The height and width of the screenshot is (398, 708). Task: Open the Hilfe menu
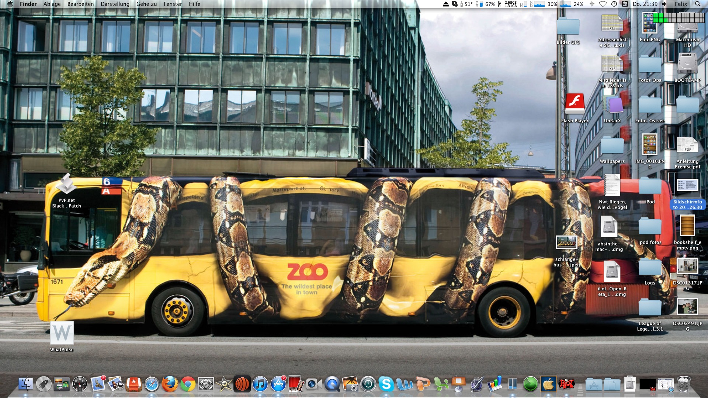tap(194, 4)
